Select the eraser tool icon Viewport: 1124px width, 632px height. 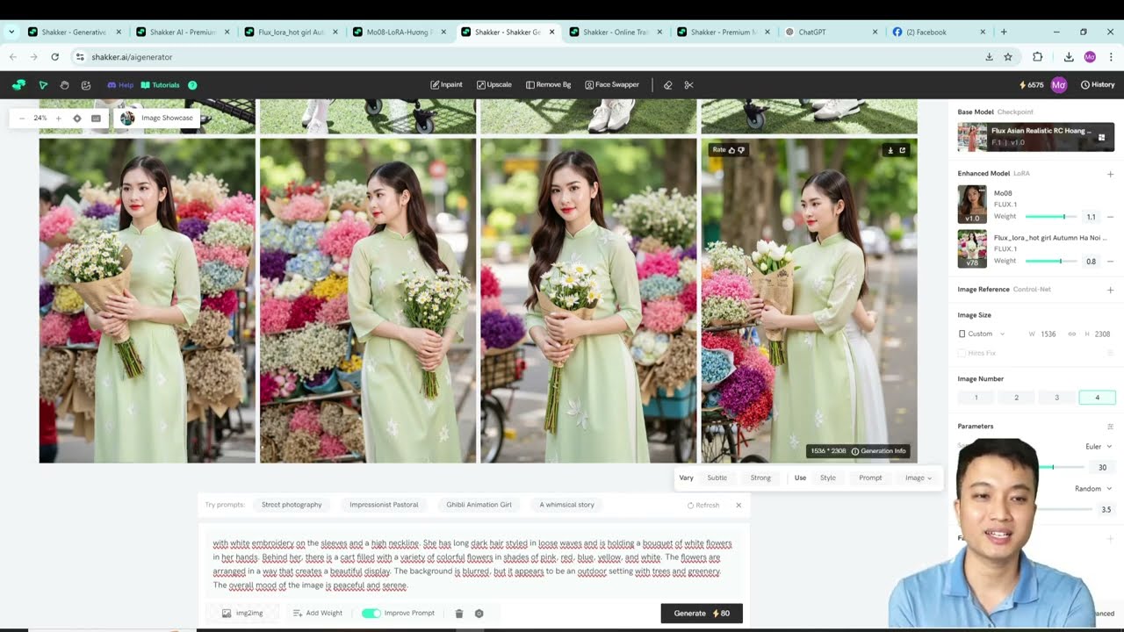click(668, 85)
